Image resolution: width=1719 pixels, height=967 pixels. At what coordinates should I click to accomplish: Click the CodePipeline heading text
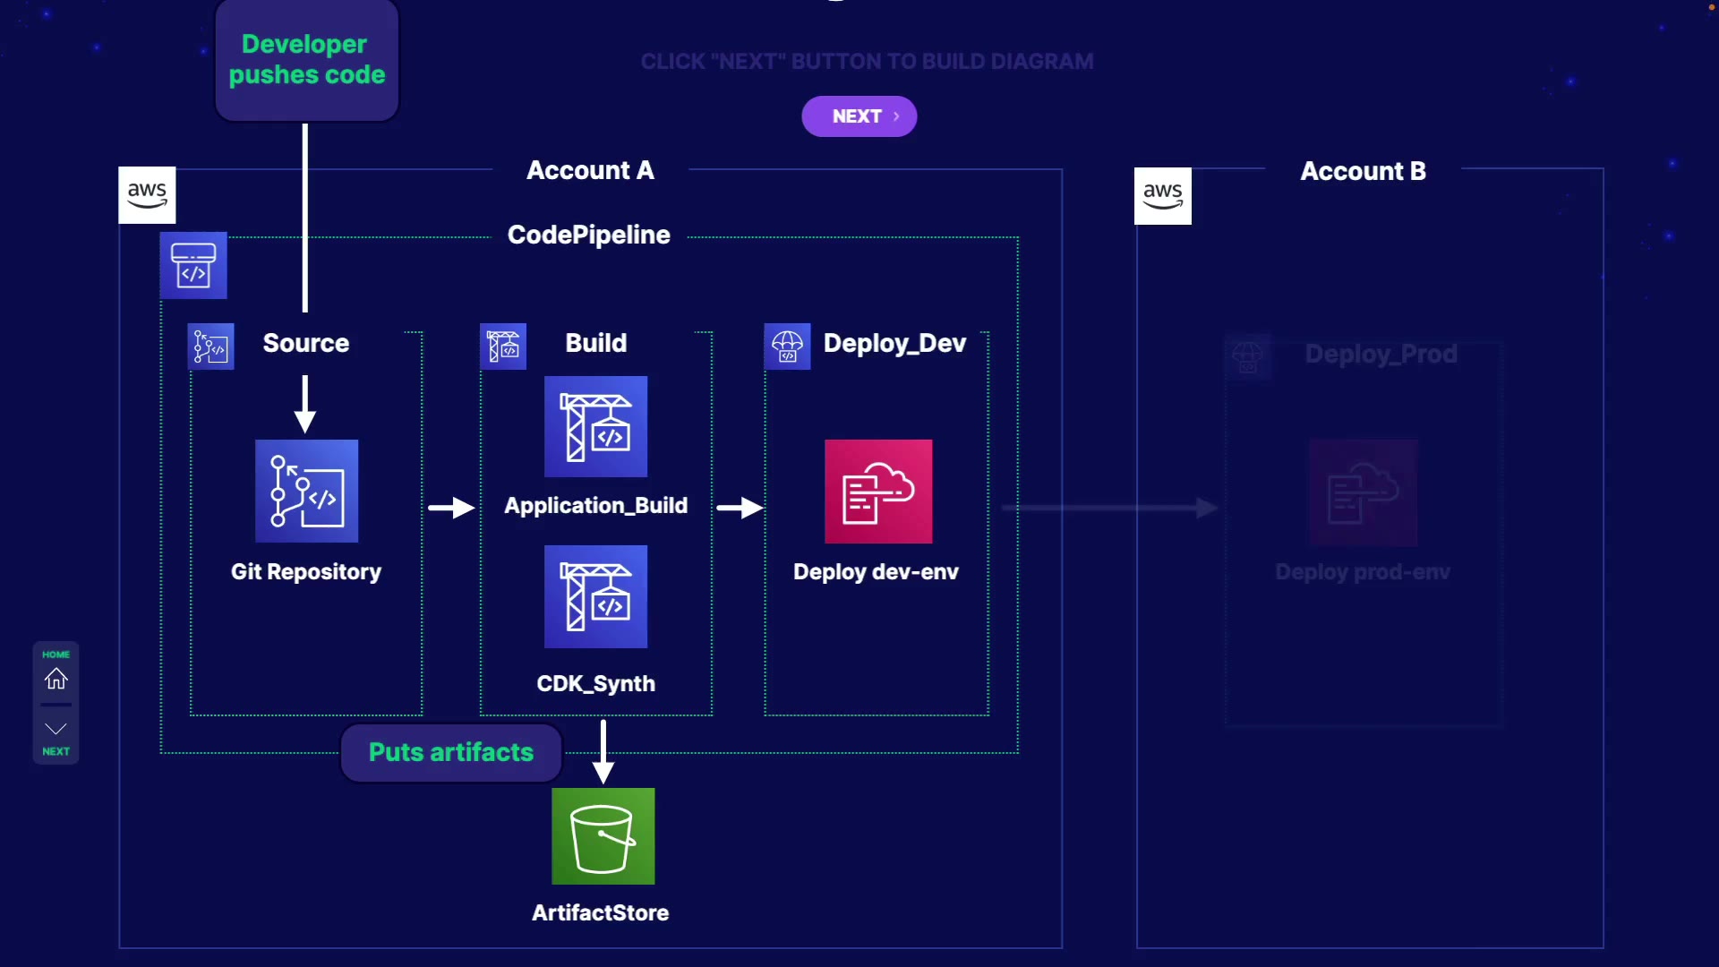coord(588,235)
